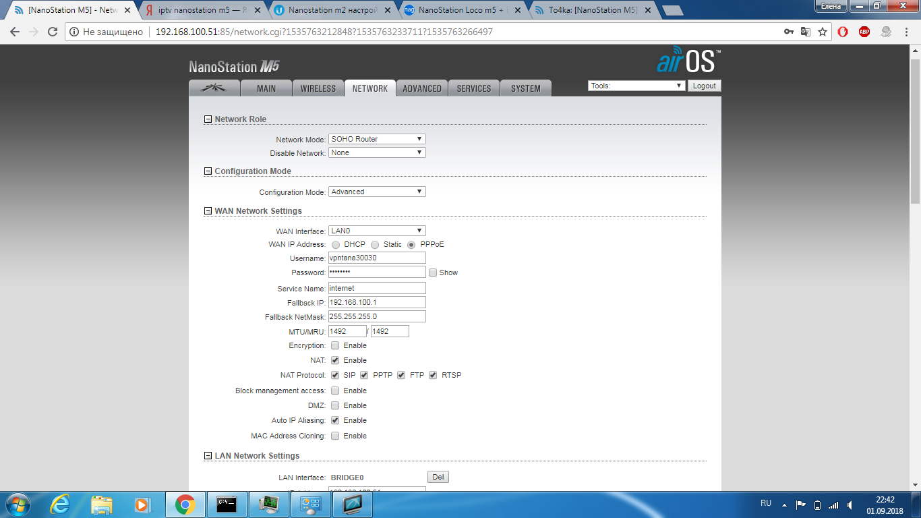Viewport: 921px width, 518px height.
Task: Open the Opera-style red O extension
Action: click(843, 32)
